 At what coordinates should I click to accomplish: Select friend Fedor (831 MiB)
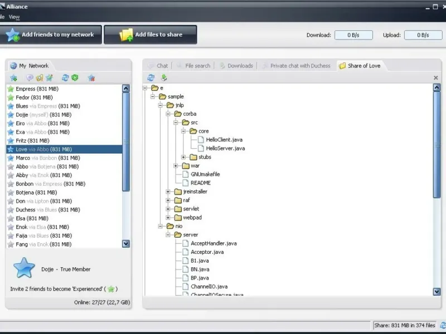click(x=64, y=97)
